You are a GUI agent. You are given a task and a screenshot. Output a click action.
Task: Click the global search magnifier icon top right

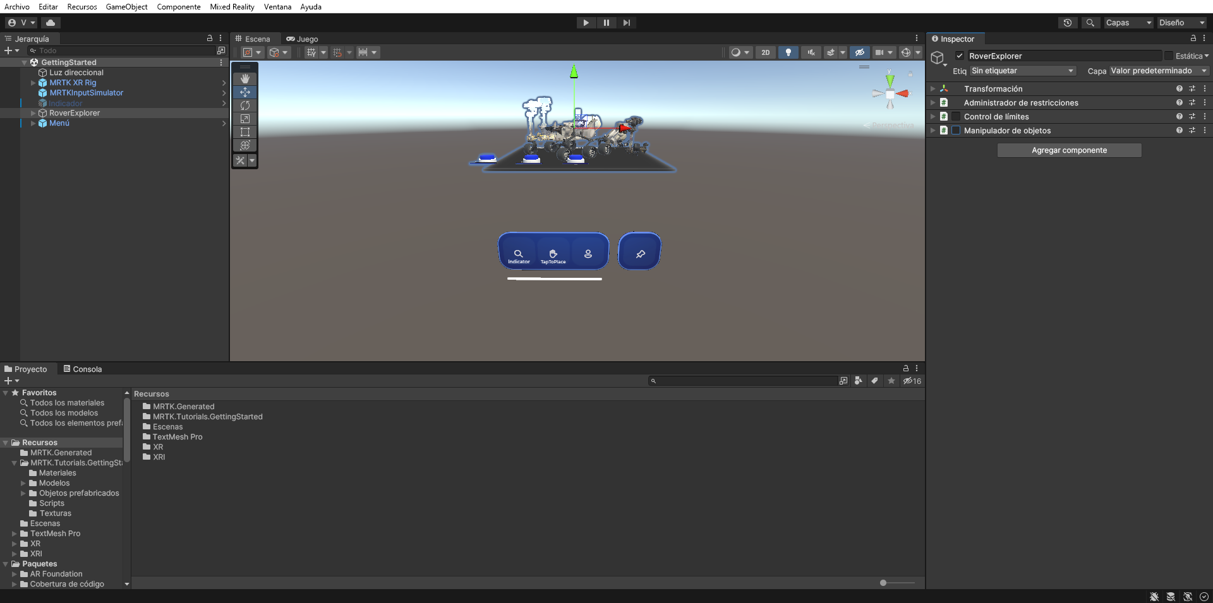tap(1090, 23)
